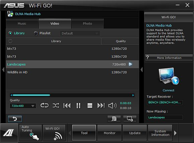Select the Wildlife in HD video
Image resolution: width=194 pixels, height=143 pixels.
pos(72,72)
